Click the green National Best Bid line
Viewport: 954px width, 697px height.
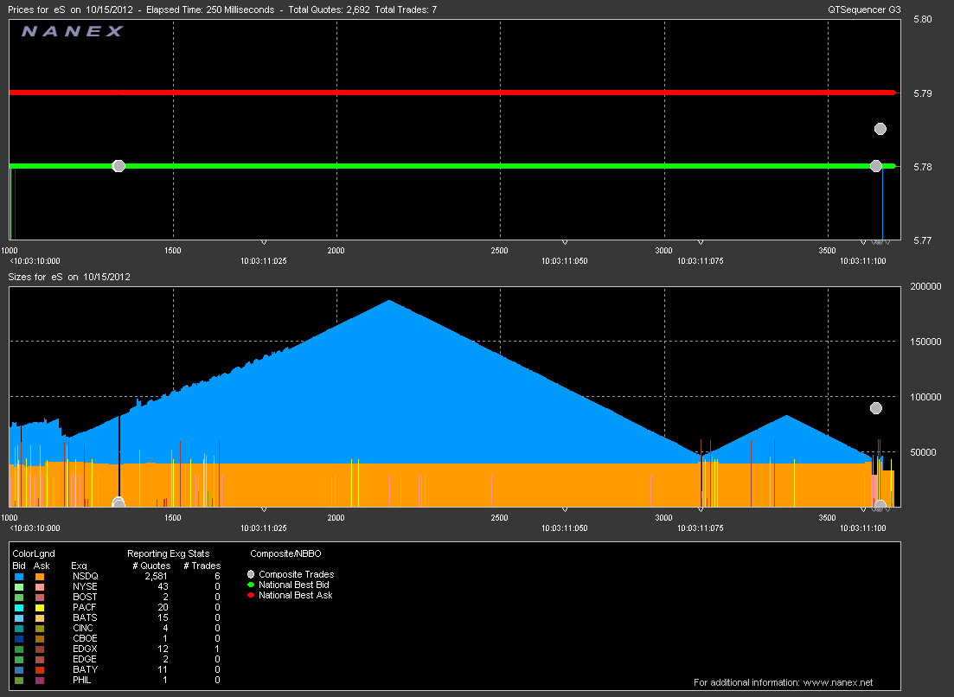[452, 166]
